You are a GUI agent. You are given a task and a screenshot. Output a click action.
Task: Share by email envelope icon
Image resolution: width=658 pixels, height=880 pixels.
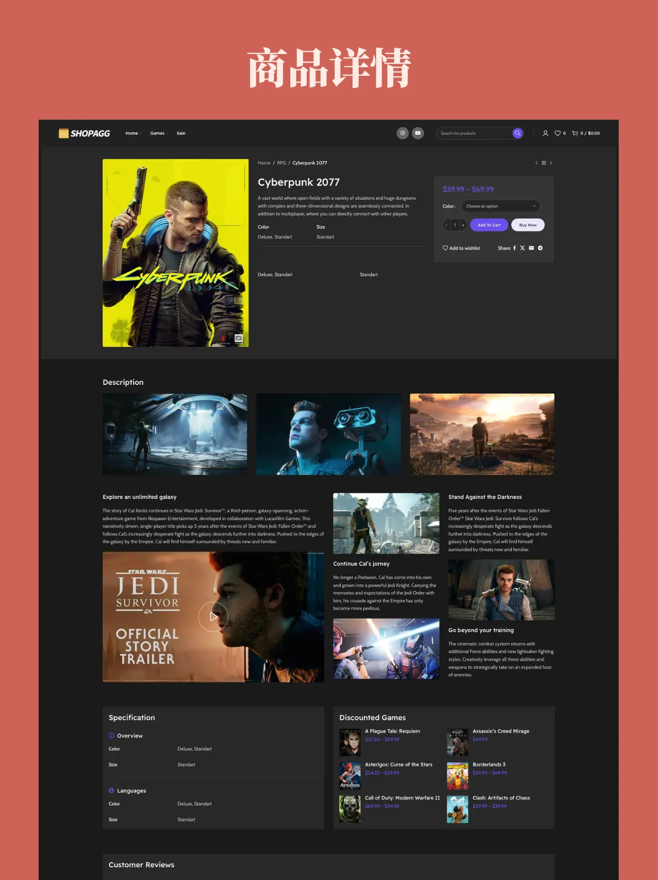coord(531,248)
